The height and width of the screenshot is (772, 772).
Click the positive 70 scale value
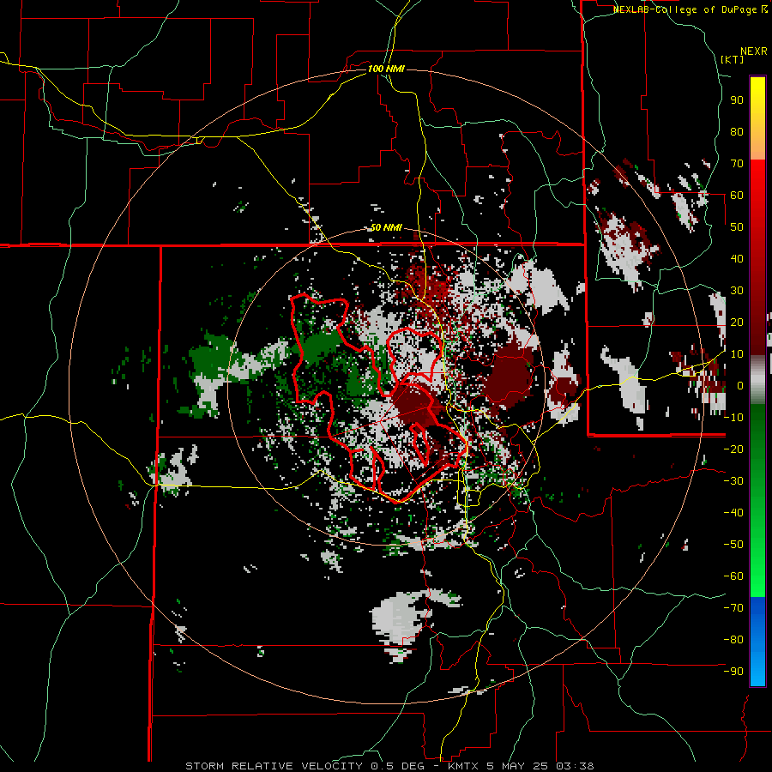click(737, 164)
